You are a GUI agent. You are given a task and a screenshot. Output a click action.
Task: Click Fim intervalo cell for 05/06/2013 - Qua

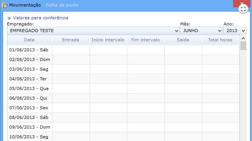pyautogui.click(x=146, y=89)
